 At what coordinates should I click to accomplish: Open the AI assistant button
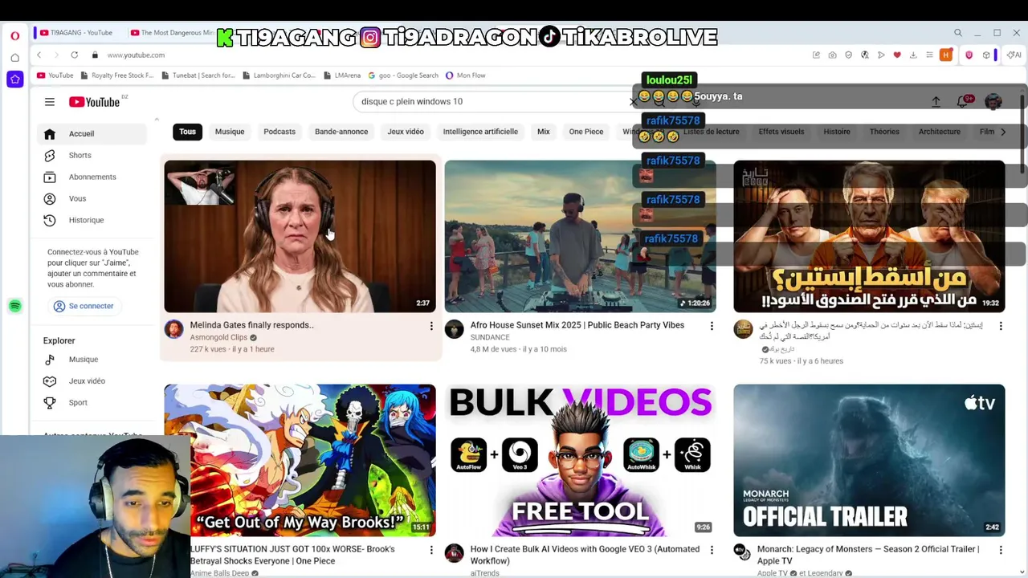[x=1014, y=55]
